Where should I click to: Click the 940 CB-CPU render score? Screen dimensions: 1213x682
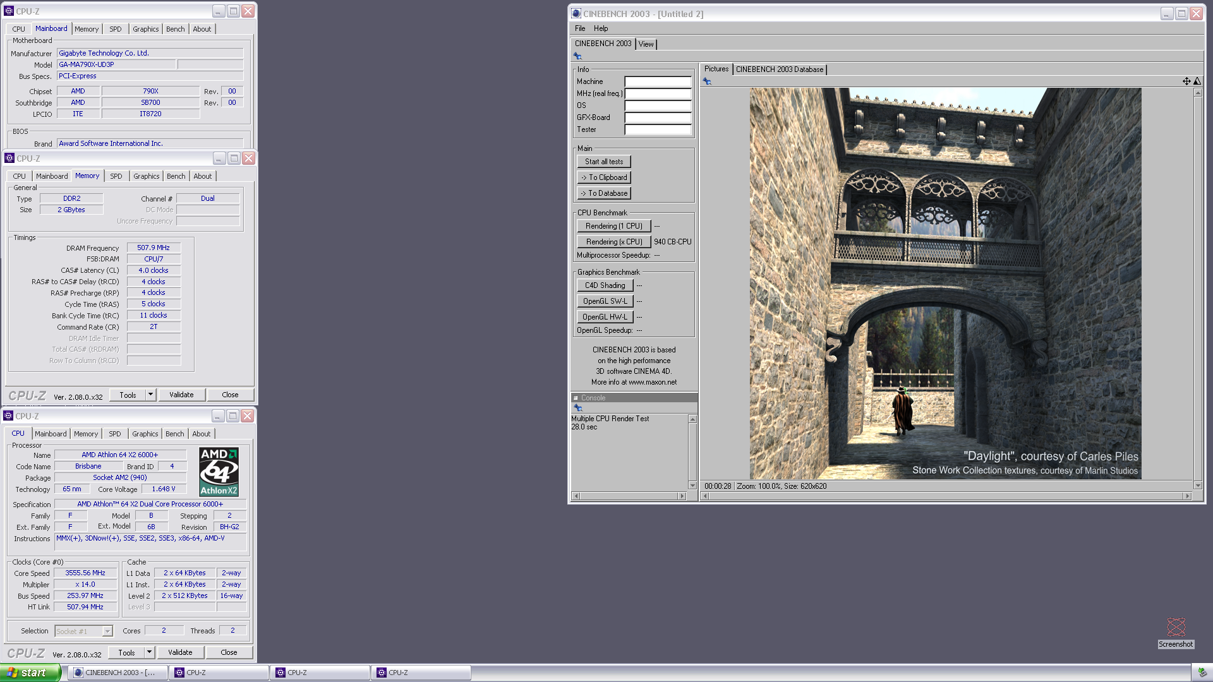click(x=672, y=242)
